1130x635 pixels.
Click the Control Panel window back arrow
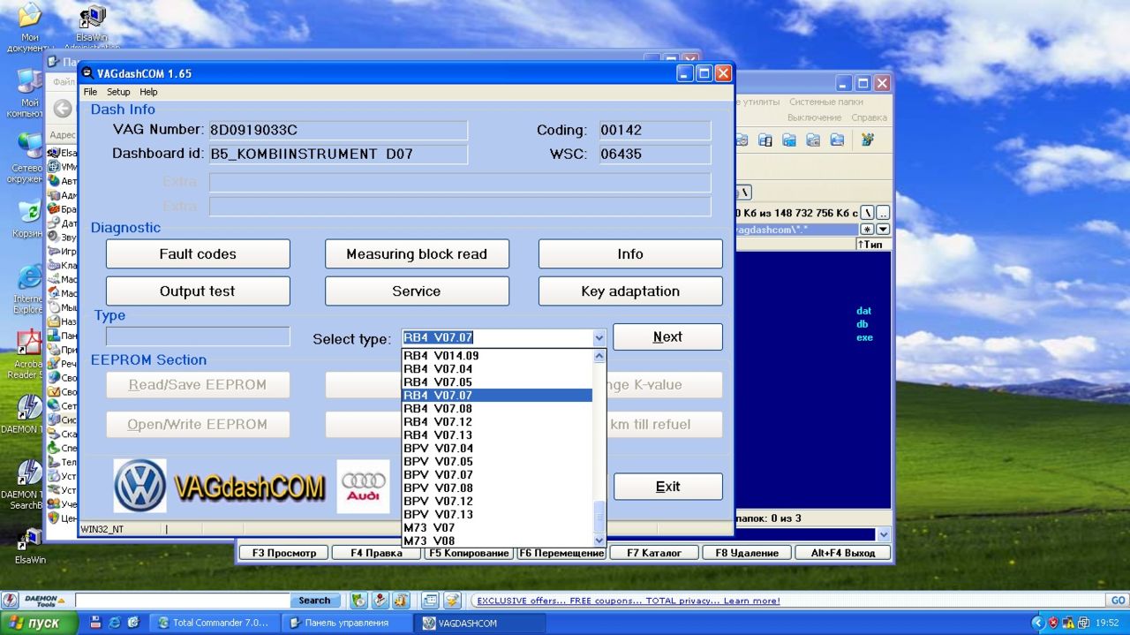click(62, 109)
